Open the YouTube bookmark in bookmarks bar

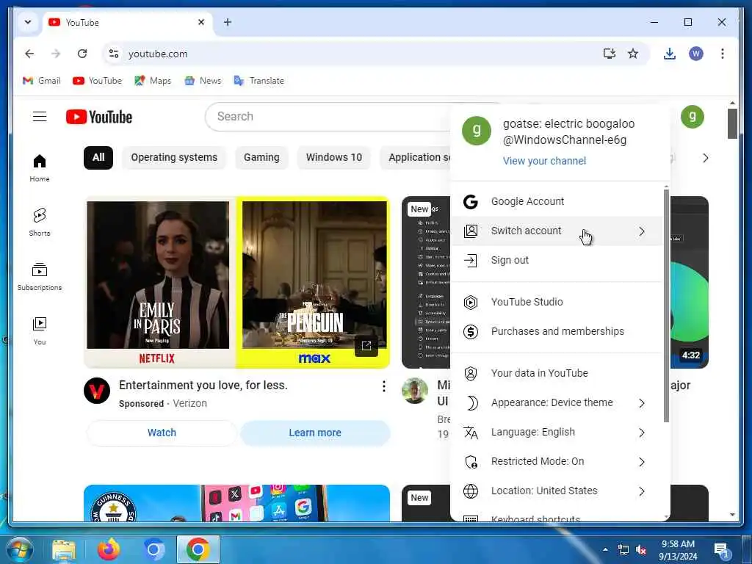98,81
